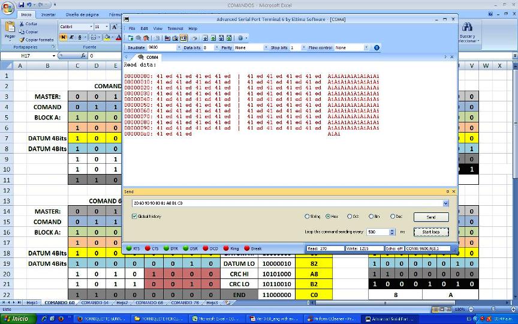Click the Send button
The image size is (518, 324).
point(431,217)
